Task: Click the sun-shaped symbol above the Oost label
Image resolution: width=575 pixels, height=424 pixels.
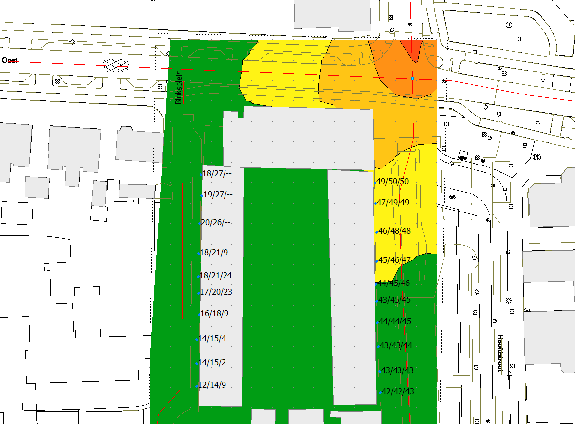Action: (72, 42)
